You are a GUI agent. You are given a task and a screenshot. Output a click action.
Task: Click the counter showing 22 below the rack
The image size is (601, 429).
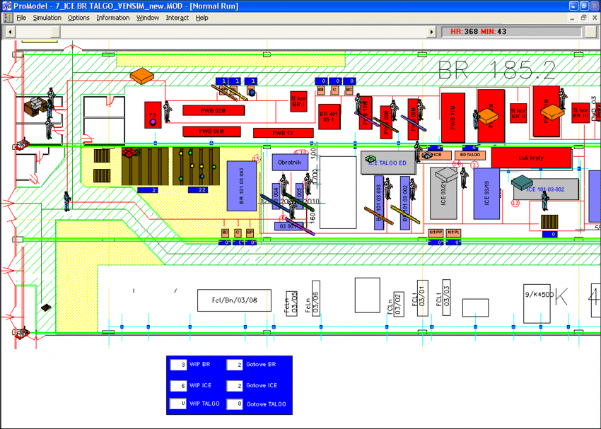pyautogui.click(x=198, y=189)
